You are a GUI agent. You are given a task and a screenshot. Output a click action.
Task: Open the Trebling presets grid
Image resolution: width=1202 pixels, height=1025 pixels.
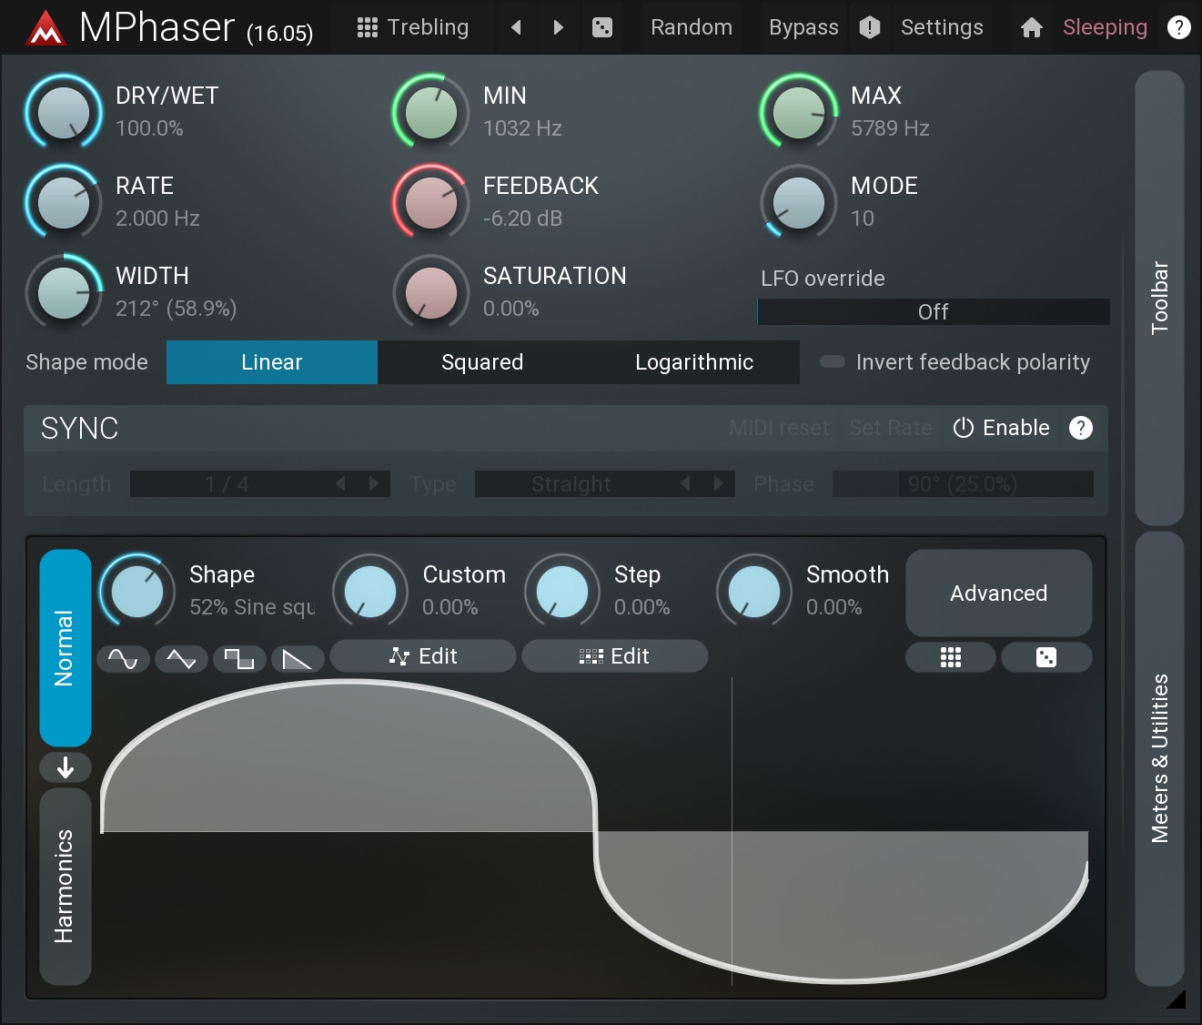[x=412, y=27]
